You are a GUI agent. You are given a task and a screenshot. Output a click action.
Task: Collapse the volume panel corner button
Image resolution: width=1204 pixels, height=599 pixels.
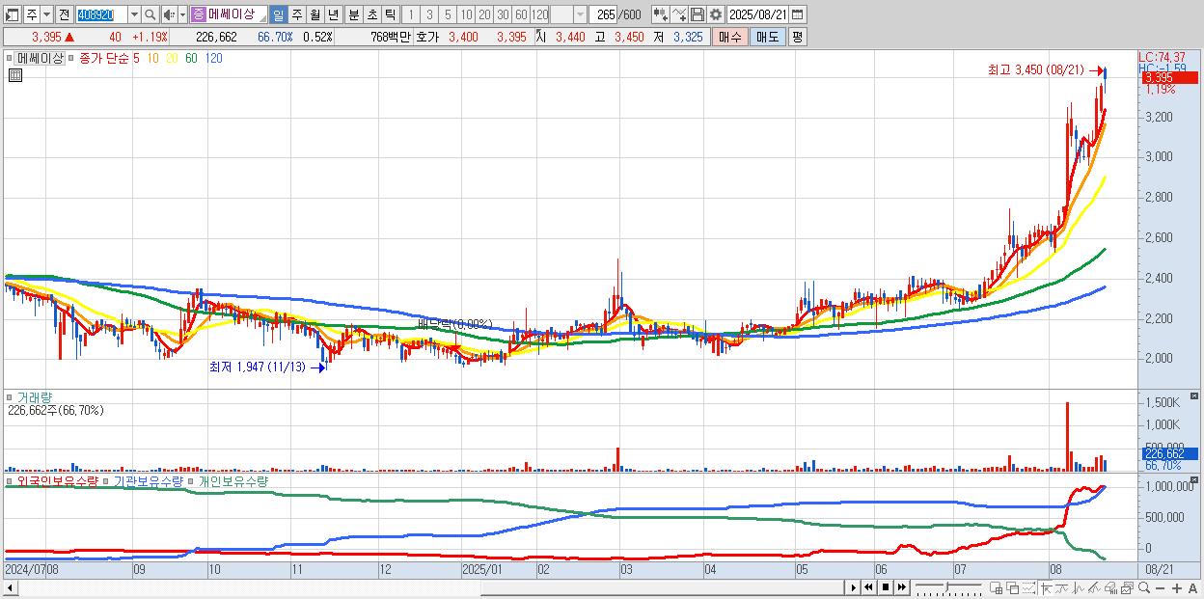(x=1194, y=396)
